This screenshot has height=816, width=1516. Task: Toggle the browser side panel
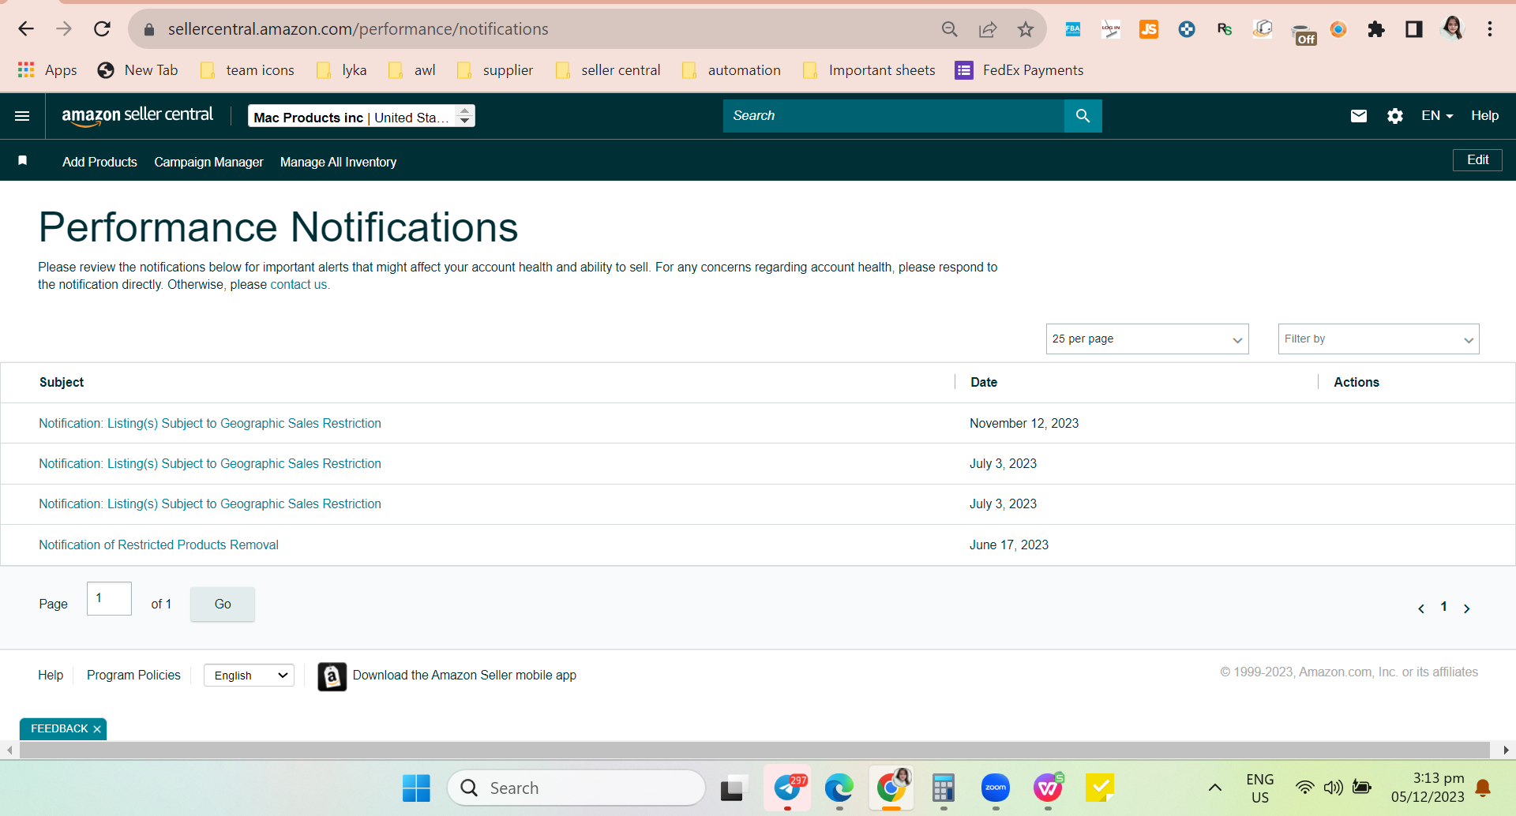pos(1414,29)
